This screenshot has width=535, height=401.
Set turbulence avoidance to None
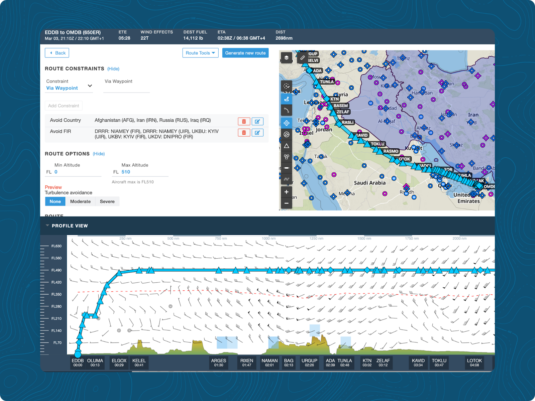pos(55,202)
